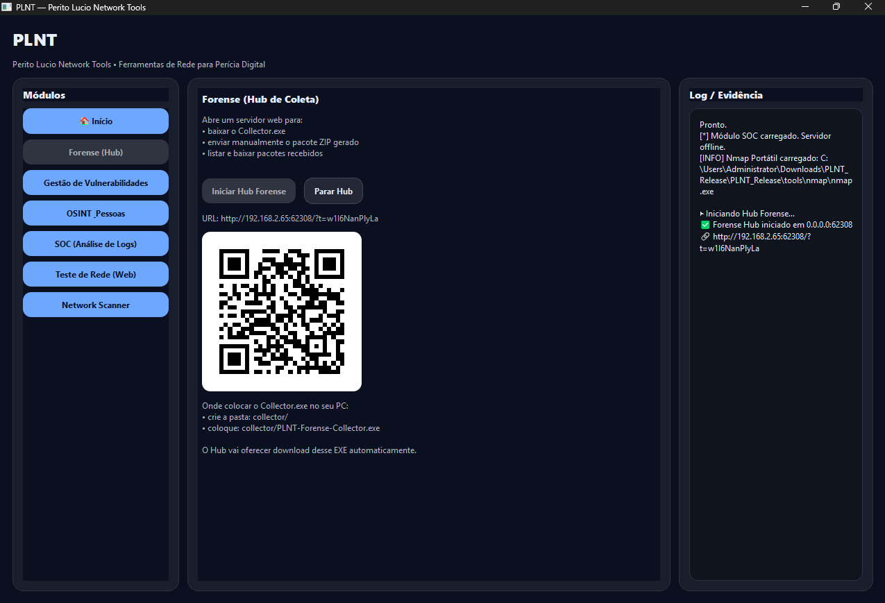Click the PLNT app icon in title bar
885x603 pixels.
pos(7,7)
